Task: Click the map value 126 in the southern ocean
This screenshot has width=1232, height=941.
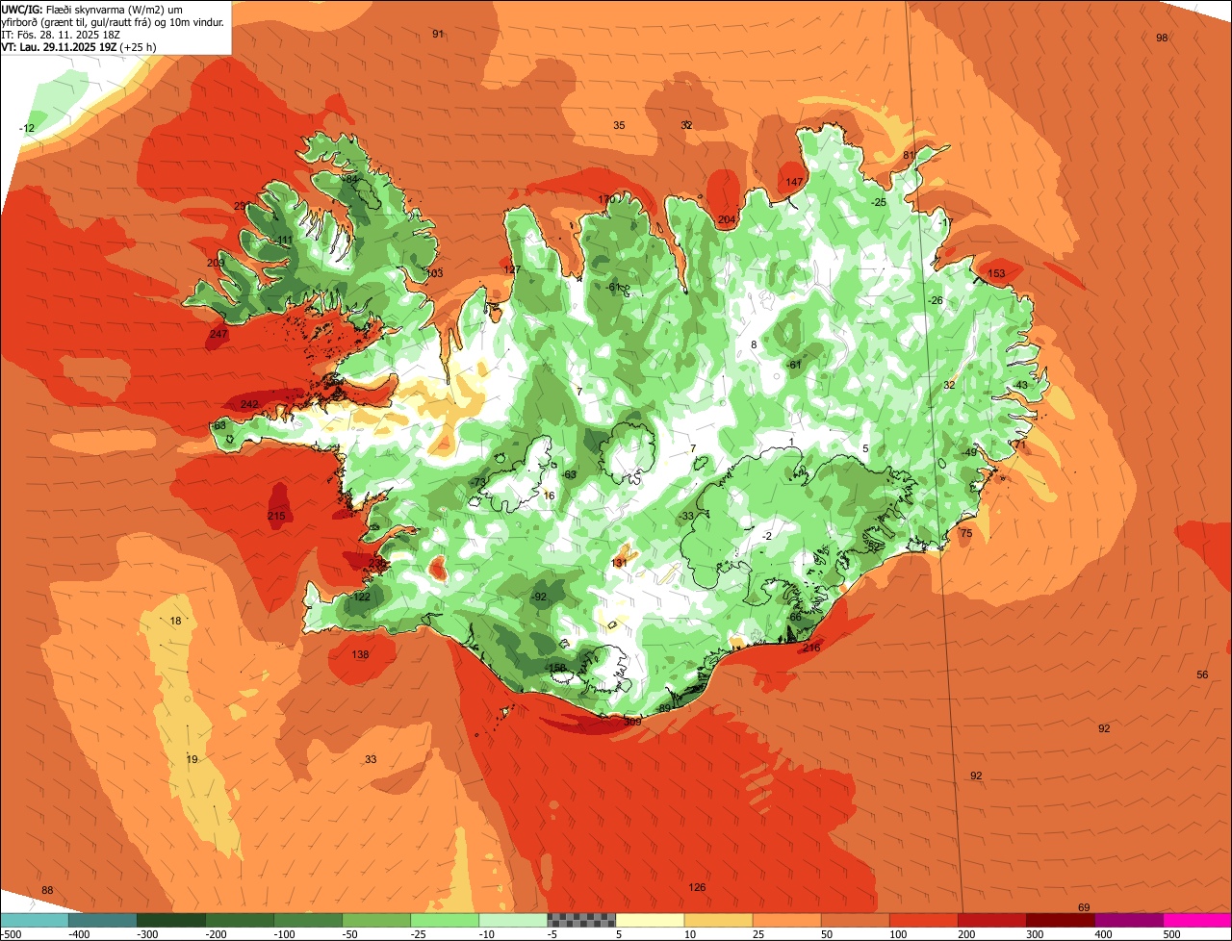Action: point(698,886)
